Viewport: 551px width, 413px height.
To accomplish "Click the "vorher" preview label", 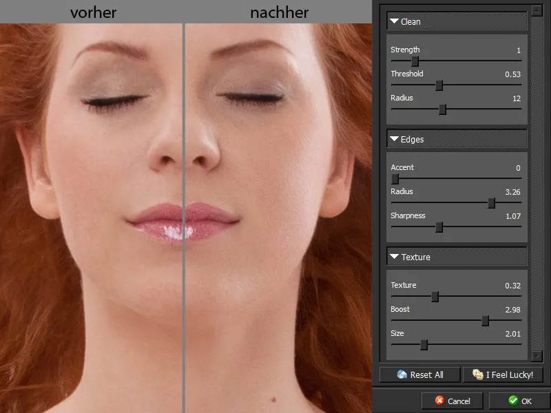I will [x=93, y=13].
